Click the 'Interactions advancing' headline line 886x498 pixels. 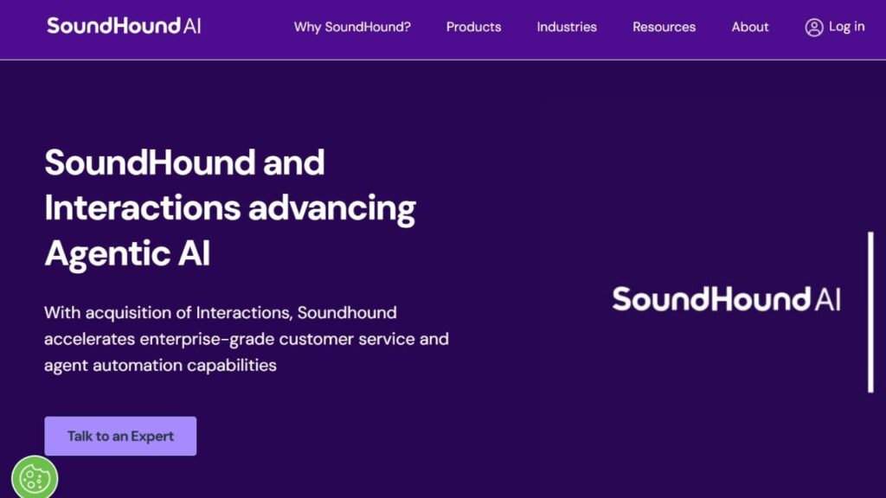tap(230, 208)
